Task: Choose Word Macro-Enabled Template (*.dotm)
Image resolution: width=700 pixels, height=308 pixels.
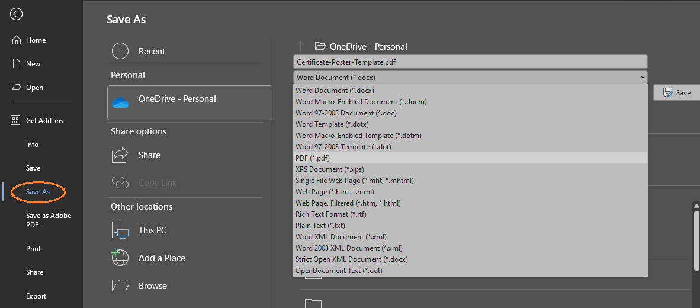Action: point(470,135)
